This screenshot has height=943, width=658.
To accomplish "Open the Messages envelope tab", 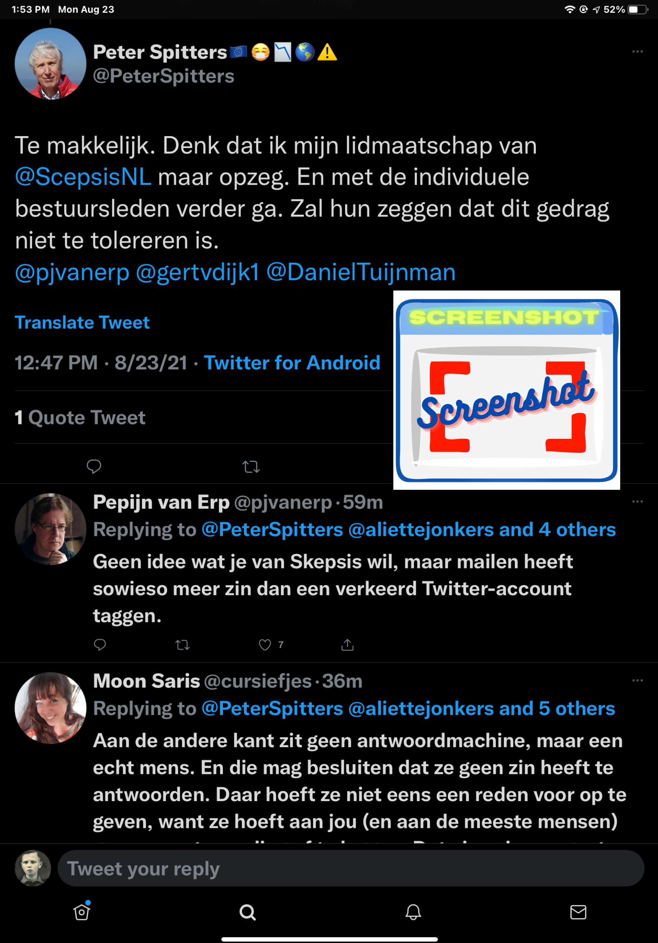I will tap(578, 912).
